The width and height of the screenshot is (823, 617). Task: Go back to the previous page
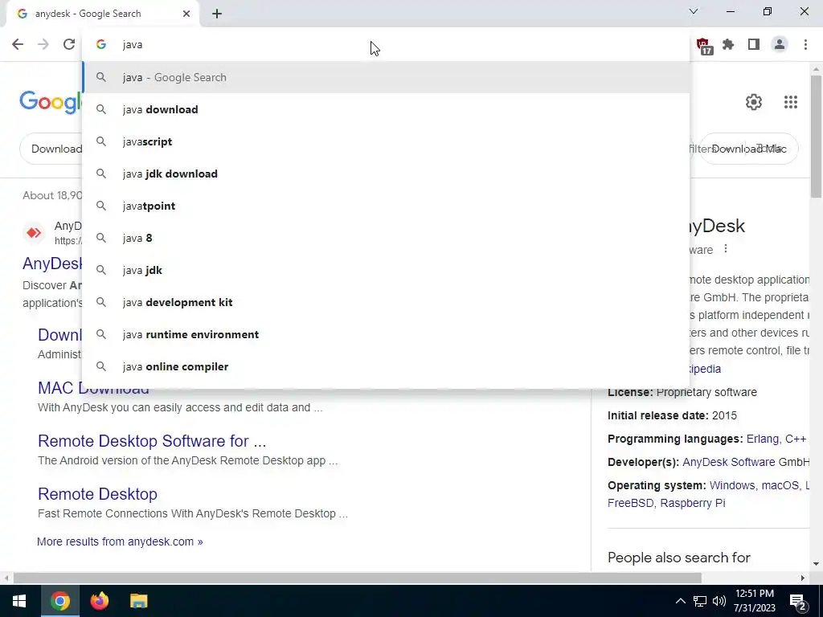(x=18, y=45)
